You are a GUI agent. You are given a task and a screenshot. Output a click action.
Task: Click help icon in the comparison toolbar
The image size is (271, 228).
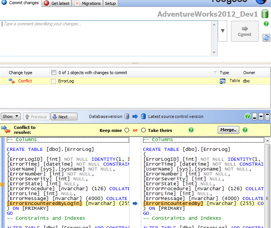[248, 116]
